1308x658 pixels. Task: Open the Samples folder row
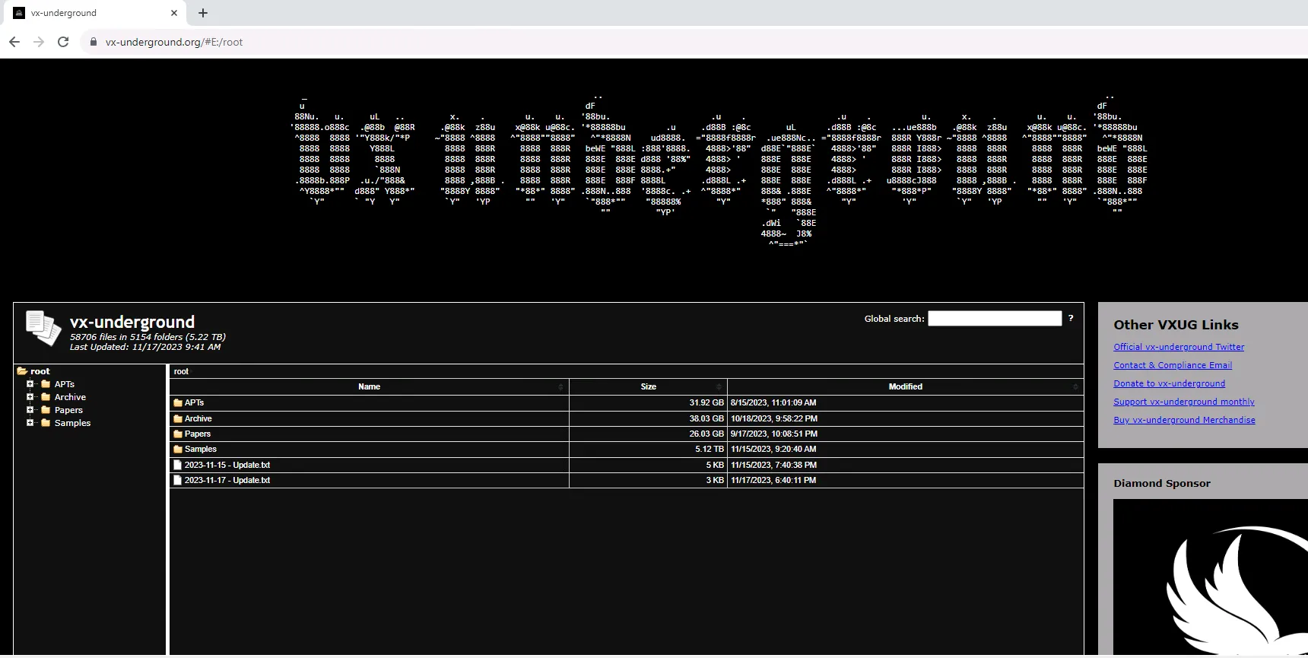click(x=627, y=449)
